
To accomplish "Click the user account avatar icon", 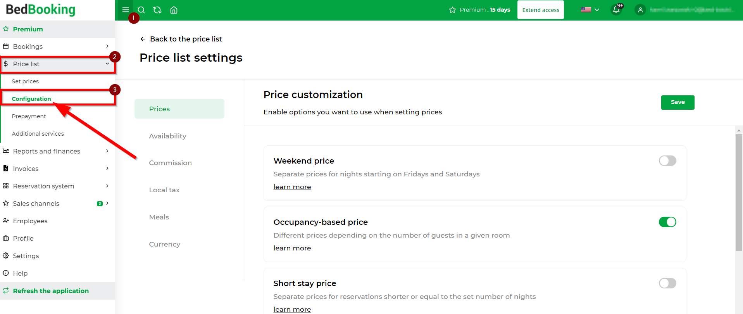I will click(640, 10).
